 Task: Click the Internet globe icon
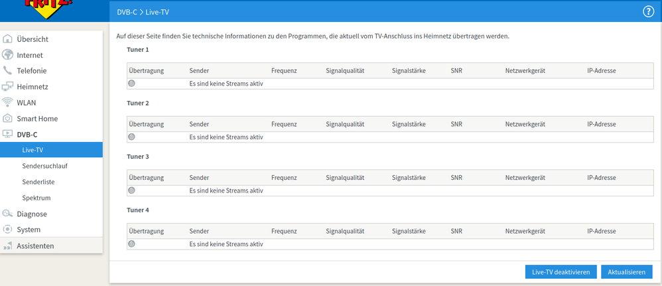[x=8, y=55]
